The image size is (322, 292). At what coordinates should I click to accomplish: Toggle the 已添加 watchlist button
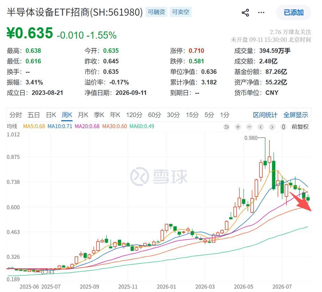tap(293, 12)
